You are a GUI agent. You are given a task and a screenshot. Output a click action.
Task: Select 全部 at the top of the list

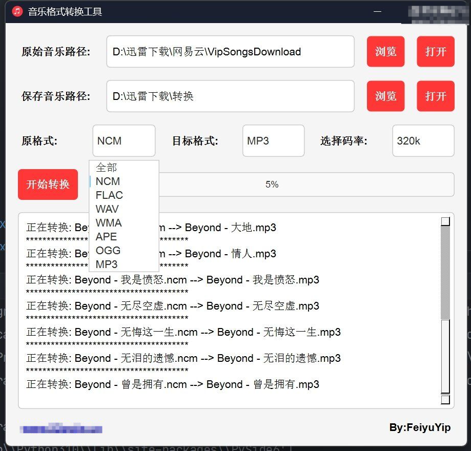tap(107, 167)
